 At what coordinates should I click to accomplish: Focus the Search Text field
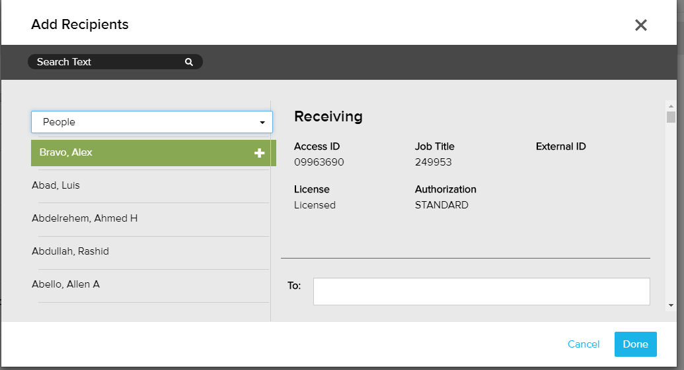pyautogui.click(x=106, y=62)
